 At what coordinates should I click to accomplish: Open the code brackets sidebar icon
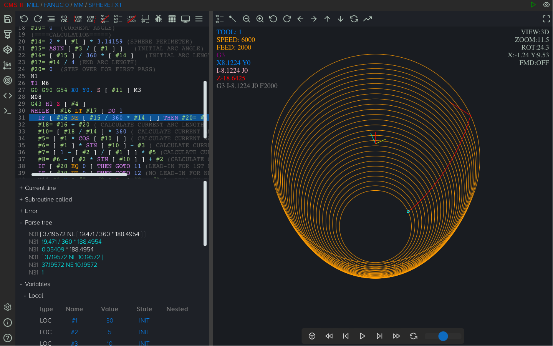coord(8,96)
